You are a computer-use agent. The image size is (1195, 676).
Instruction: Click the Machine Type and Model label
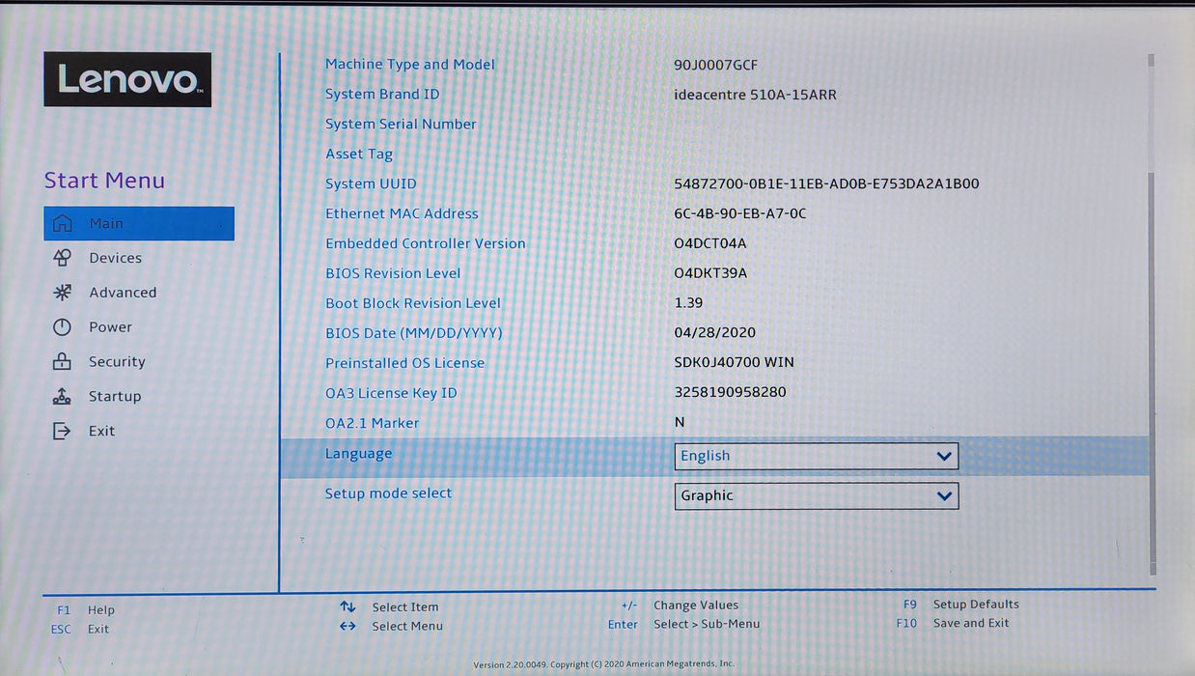[x=410, y=65]
